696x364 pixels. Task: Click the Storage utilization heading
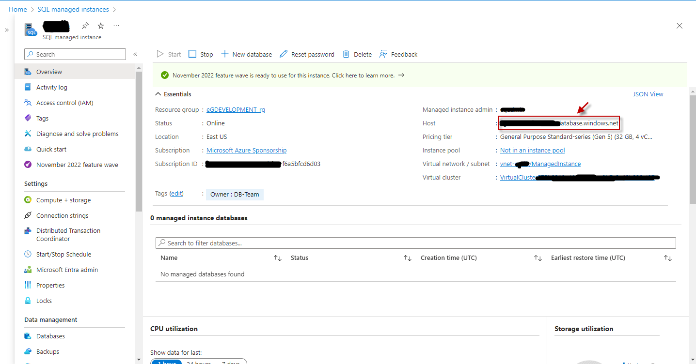coord(584,329)
